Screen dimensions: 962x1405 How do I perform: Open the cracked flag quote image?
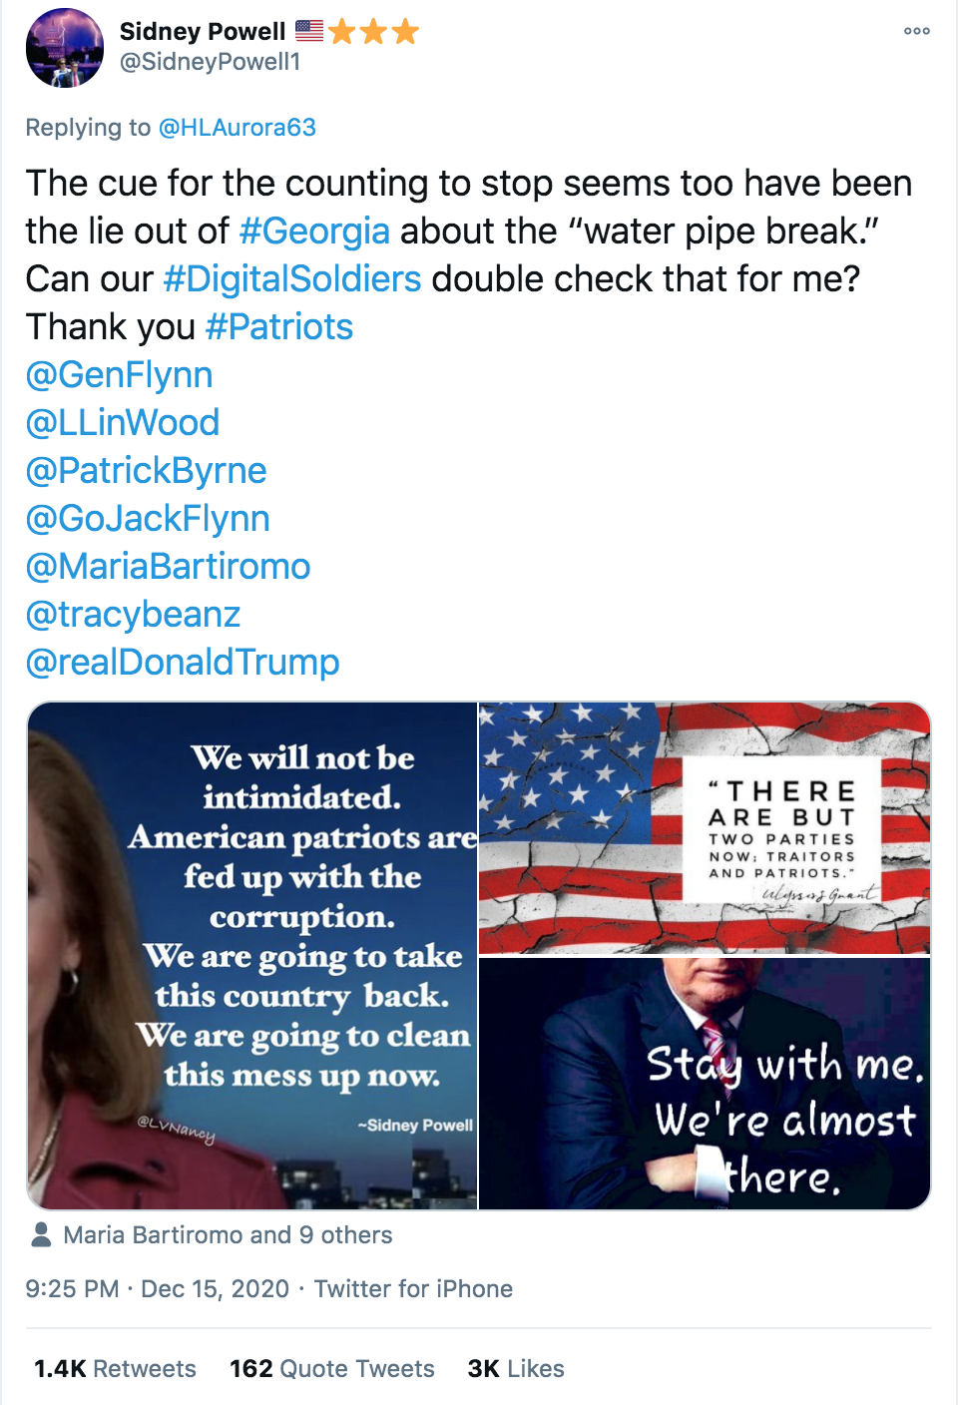click(705, 828)
